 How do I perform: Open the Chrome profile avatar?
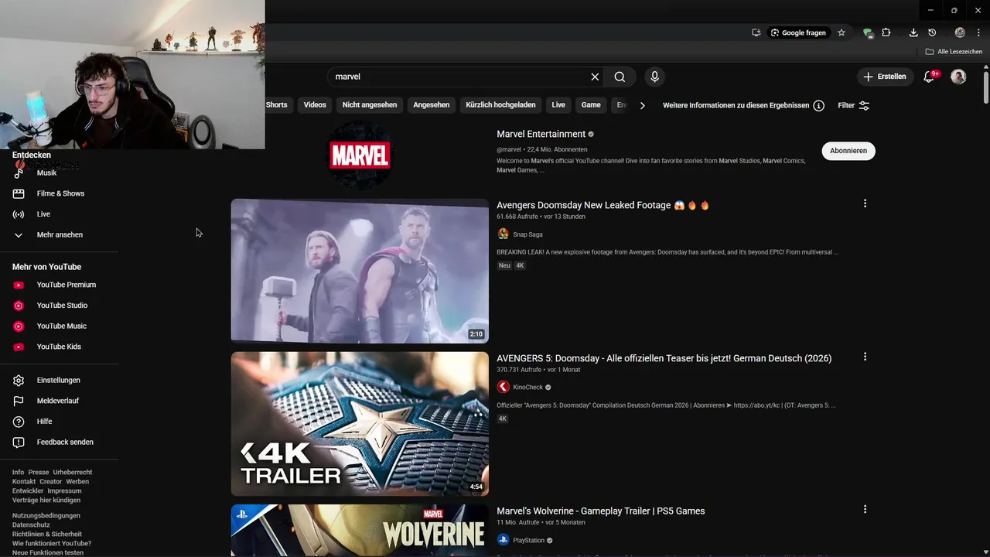(960, 32)
